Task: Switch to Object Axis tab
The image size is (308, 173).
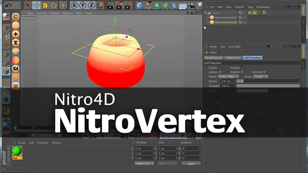Action: 233,58
